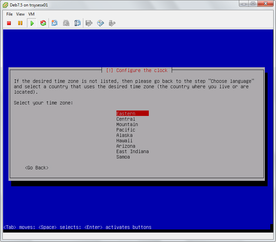276x242 pixels.
Task: Click the 'Select your time zone:' label
Action: 43,103
